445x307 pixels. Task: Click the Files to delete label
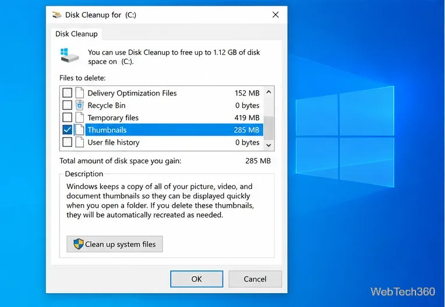point(82,78)
